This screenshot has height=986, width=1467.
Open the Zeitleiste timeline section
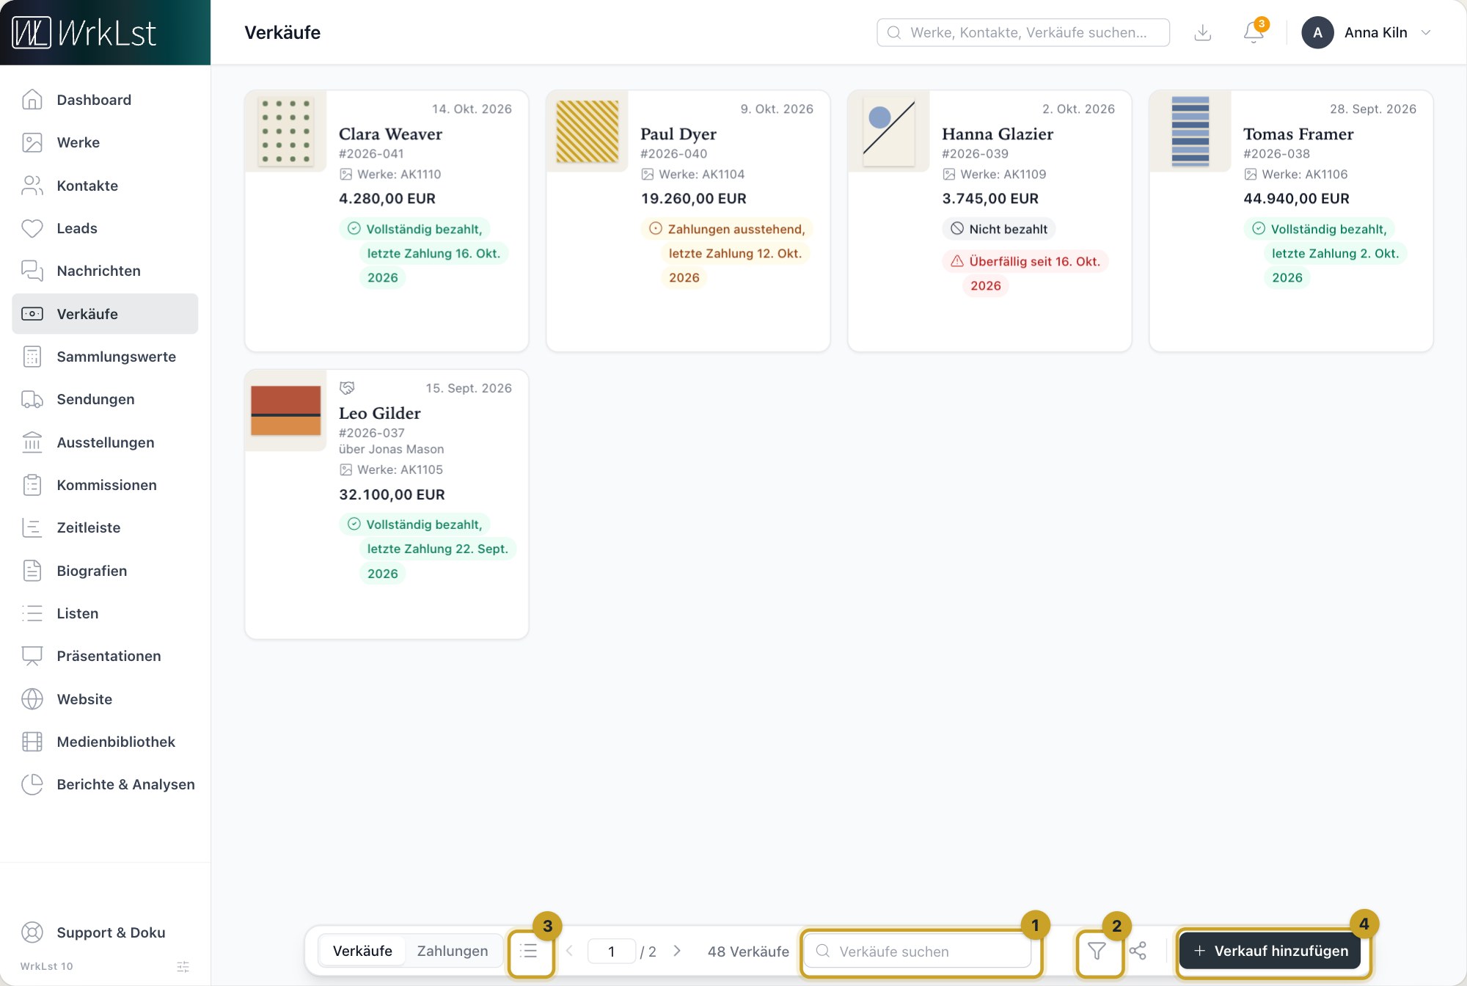point(105,527)
